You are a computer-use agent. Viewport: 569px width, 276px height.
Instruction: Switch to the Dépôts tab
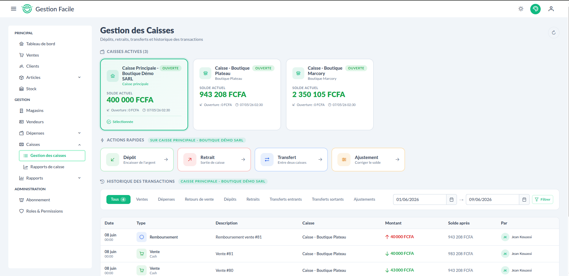(230, 199)
